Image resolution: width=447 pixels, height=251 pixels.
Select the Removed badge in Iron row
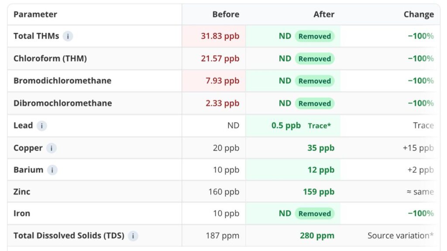[314, 214]
